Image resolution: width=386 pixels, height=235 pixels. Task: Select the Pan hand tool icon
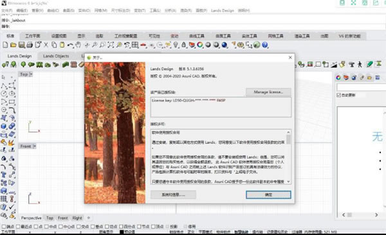[x=78, y=45]
